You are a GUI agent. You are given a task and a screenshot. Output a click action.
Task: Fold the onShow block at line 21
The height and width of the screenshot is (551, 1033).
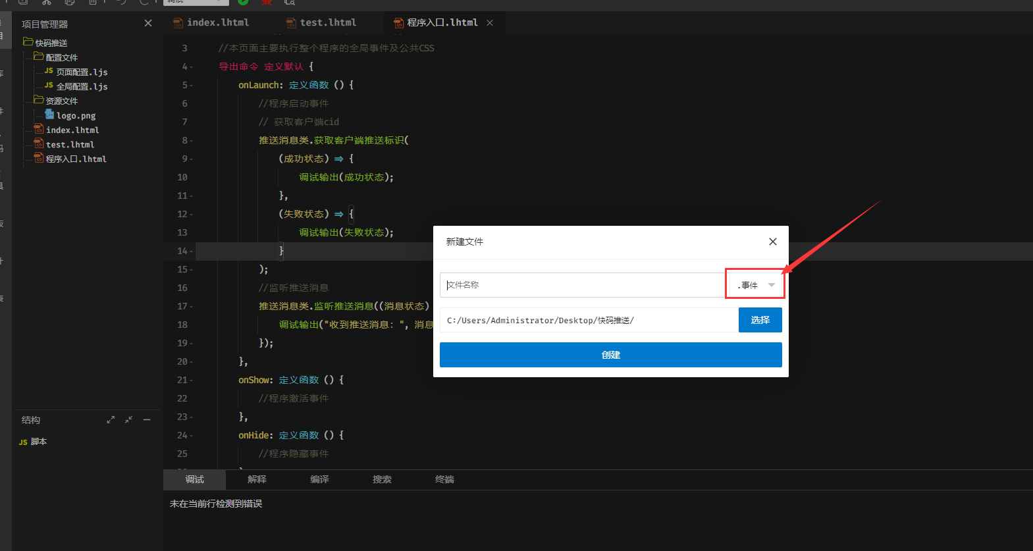click(x=191, y=380)
